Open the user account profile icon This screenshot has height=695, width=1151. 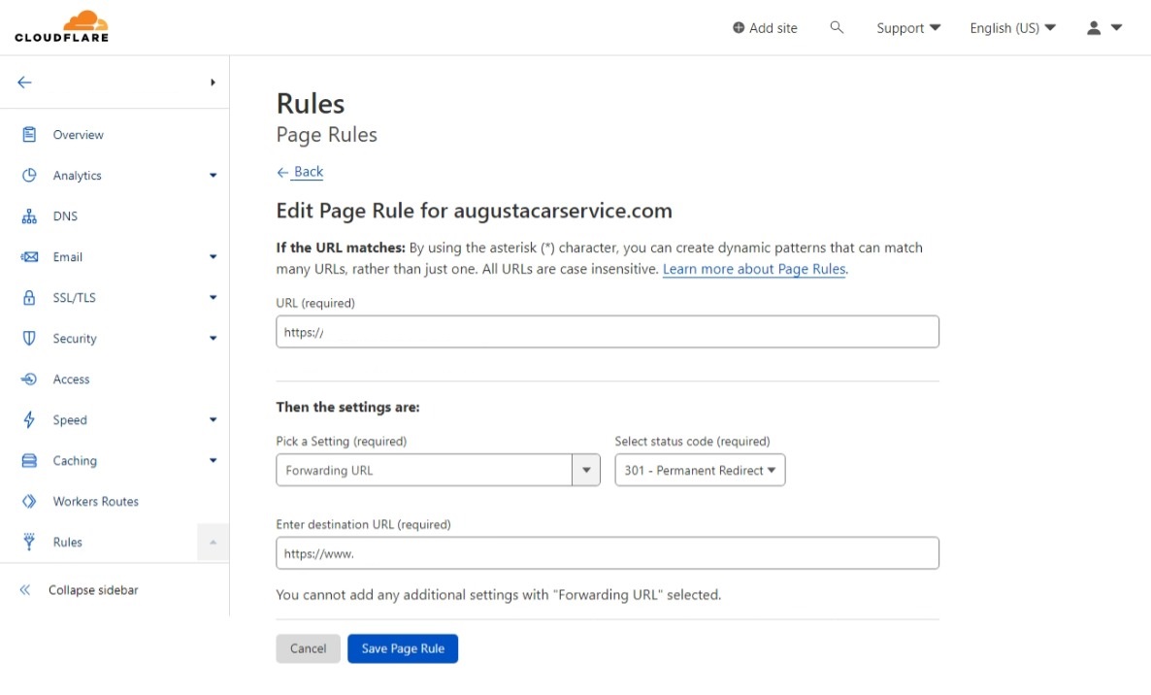tap(1094, 28)
